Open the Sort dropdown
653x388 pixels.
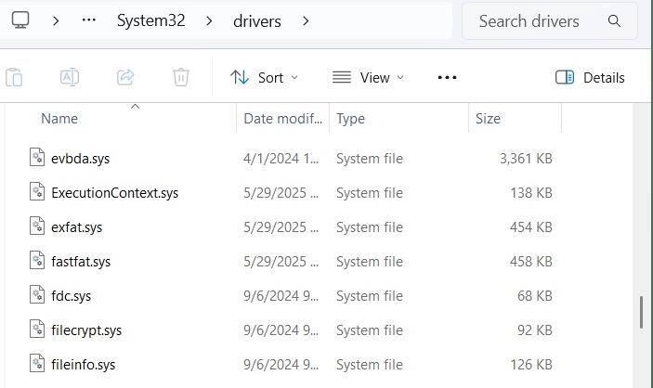point(264,77)
